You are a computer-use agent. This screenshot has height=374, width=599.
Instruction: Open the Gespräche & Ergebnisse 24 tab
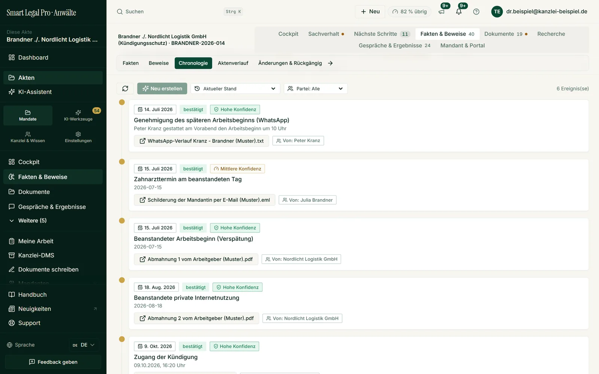(395, 46)
